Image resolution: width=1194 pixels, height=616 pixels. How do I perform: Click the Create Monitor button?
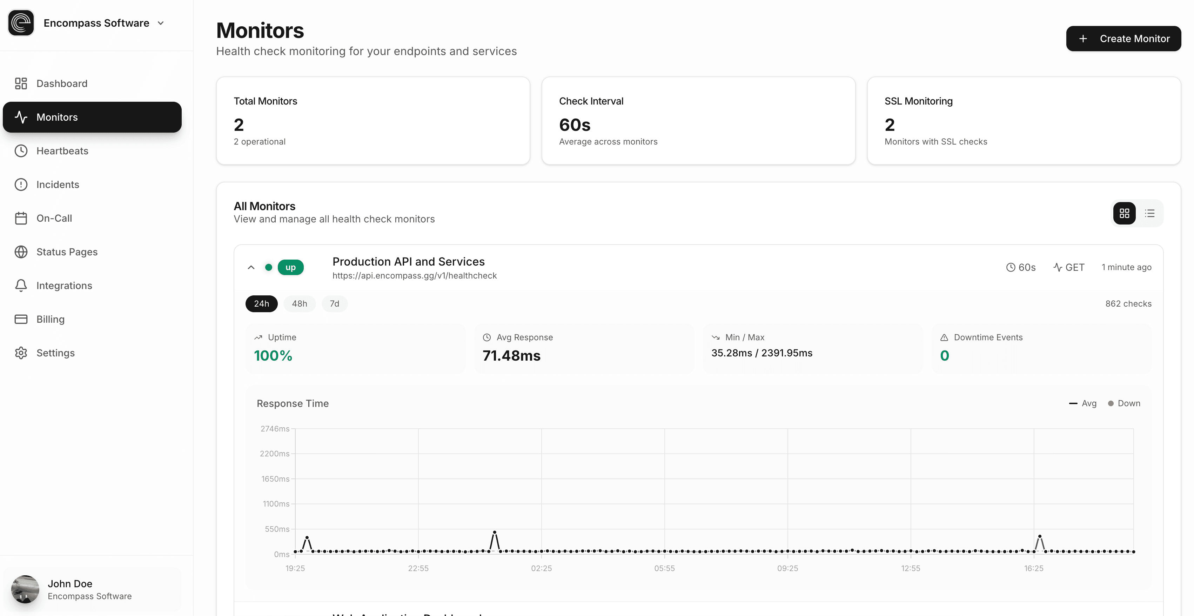click(1123, 39)
